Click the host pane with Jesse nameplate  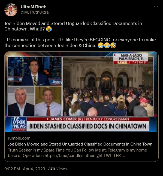point(35,71)
